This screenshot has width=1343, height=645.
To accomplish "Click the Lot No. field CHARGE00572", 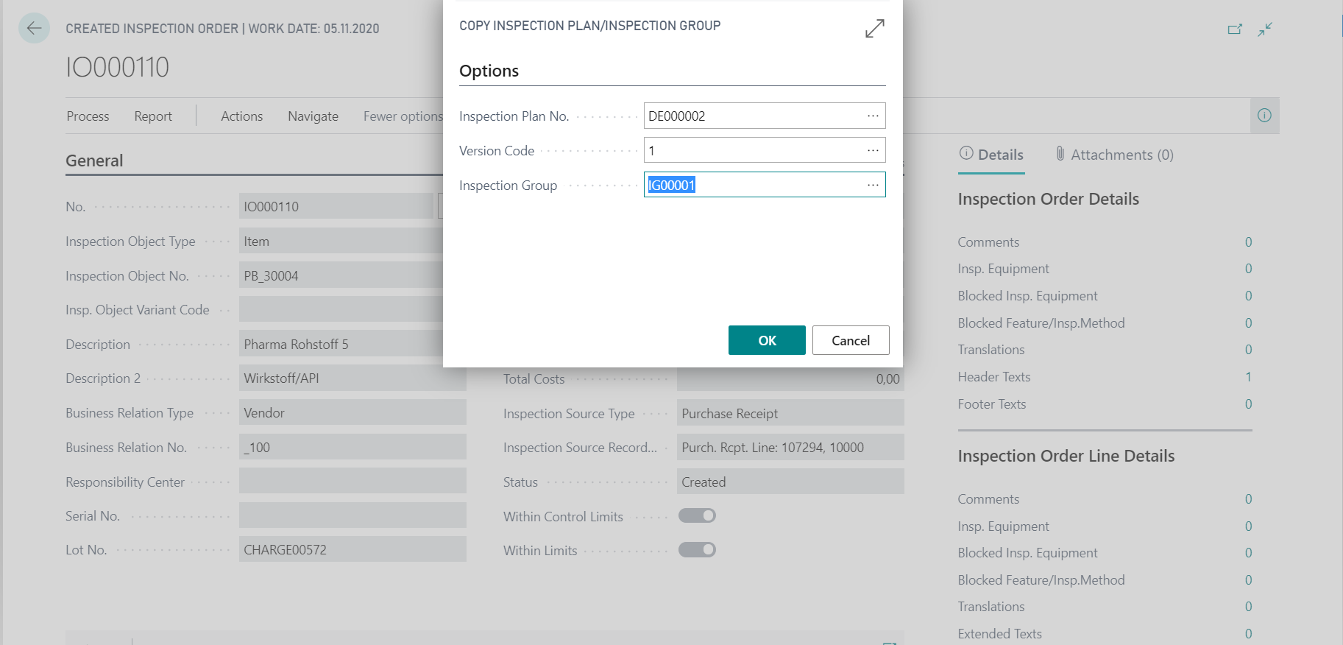I will click(352, 549).
